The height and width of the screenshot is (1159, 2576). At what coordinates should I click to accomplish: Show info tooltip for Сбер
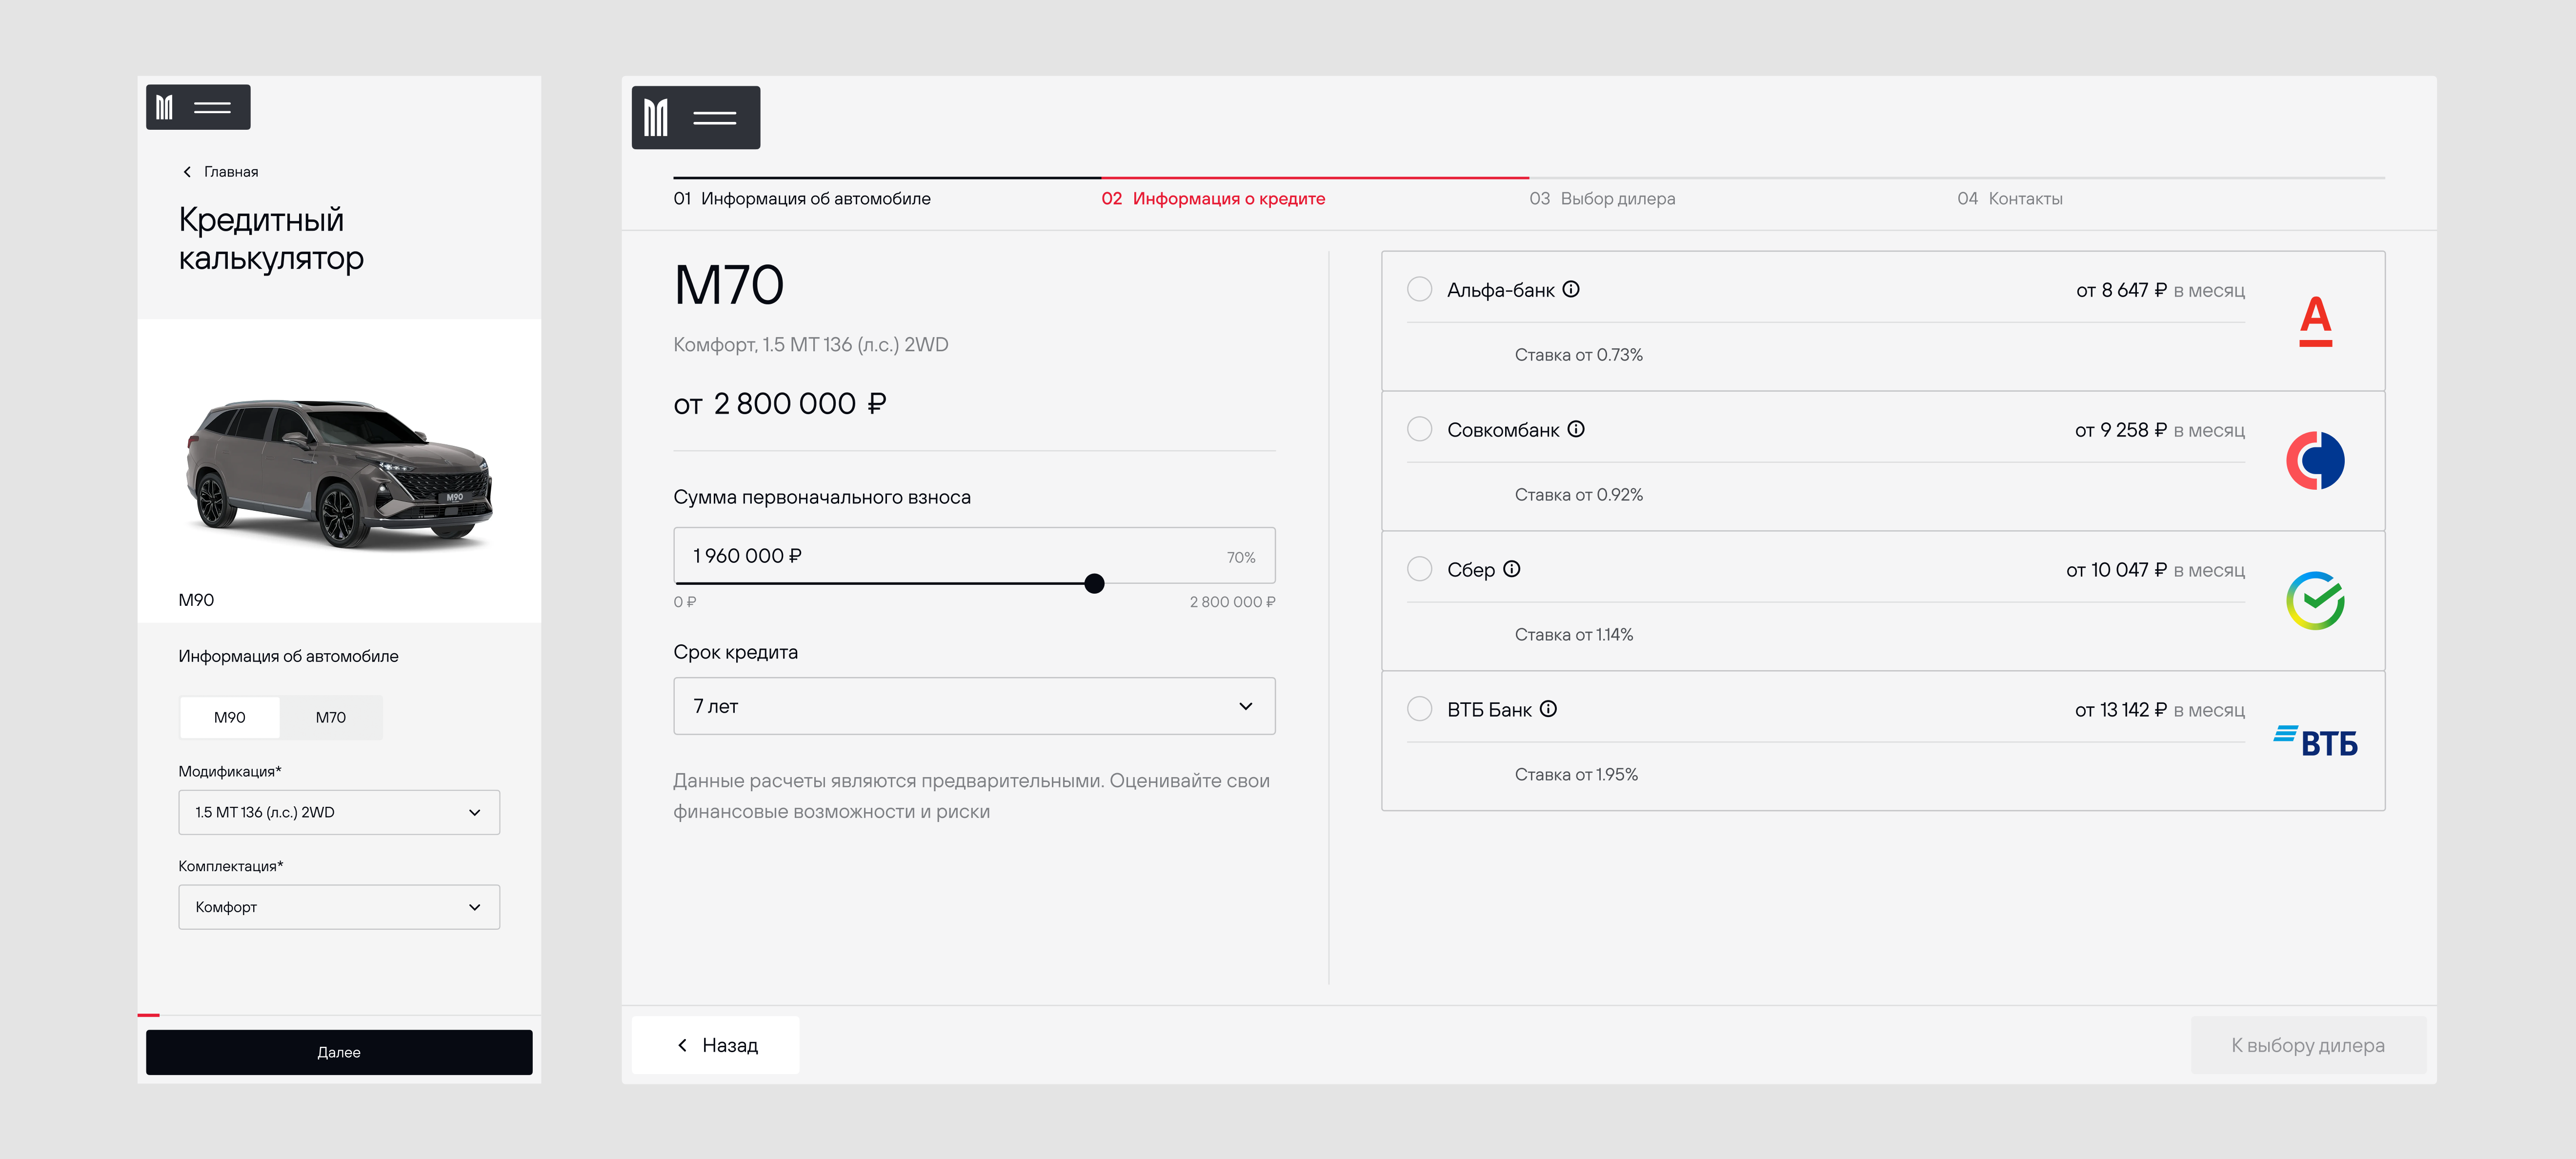point(1512,569)
